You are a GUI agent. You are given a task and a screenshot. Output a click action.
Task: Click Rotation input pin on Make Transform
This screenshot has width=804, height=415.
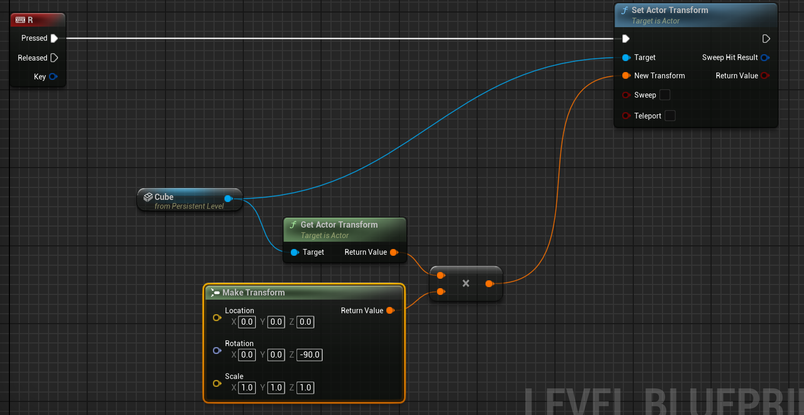pyautogui.click(x=217, y=350)
